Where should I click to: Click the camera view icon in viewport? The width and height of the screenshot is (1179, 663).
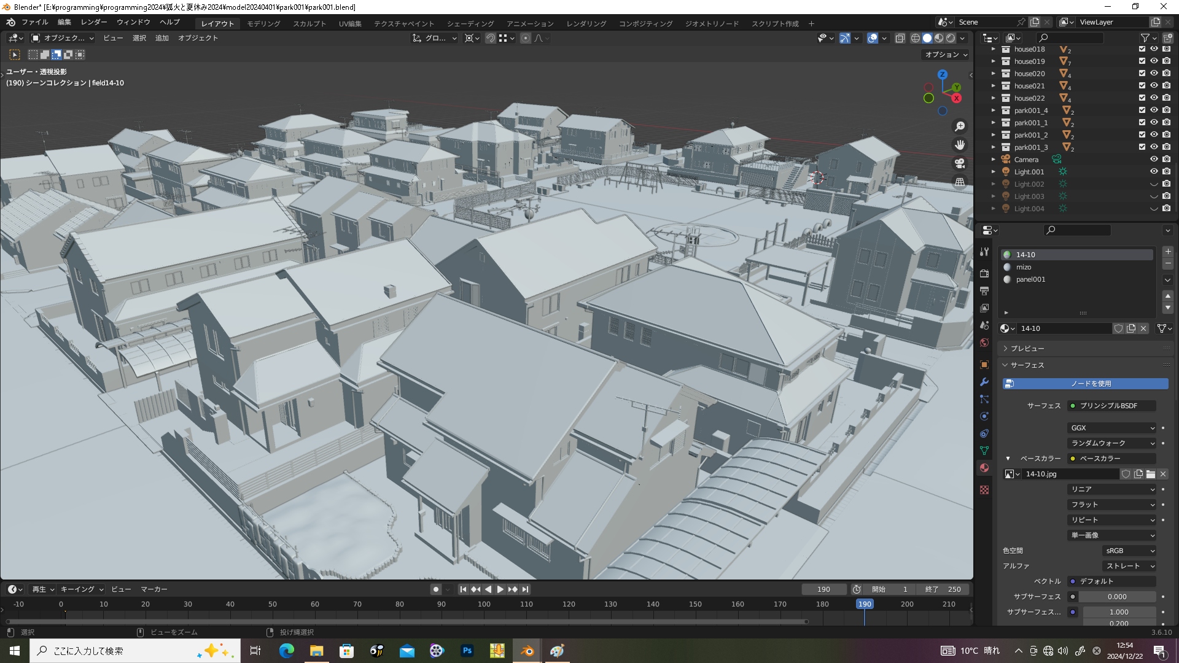coord(960,163)
